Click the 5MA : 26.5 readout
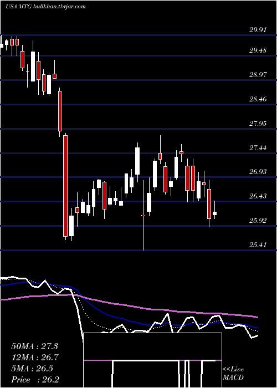The width and height of the screenshot is (277, 388). [x=32, y=369]
